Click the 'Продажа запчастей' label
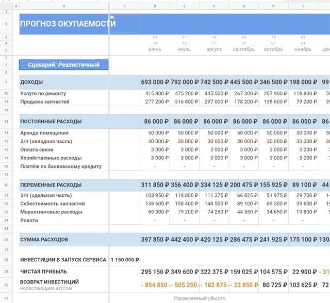Viewport: 330px width, 303px height. [45, 102]
